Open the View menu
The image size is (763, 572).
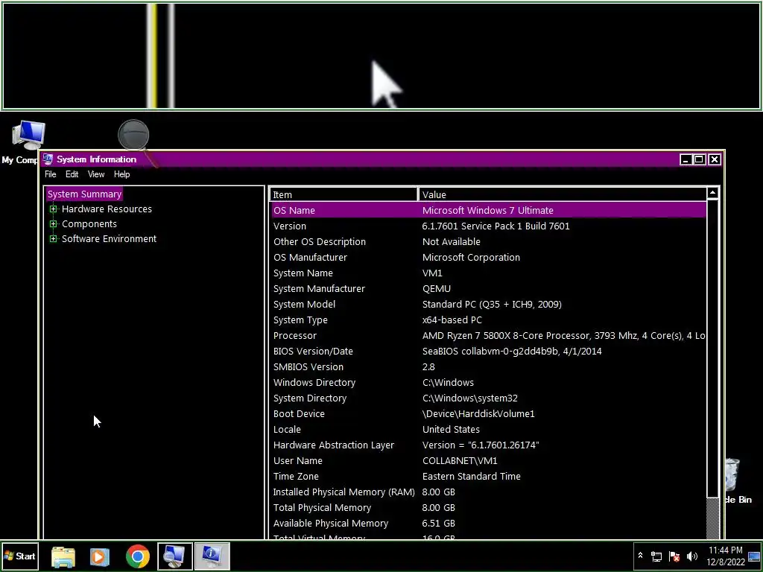pyautogui.click(x=96, y=174)
